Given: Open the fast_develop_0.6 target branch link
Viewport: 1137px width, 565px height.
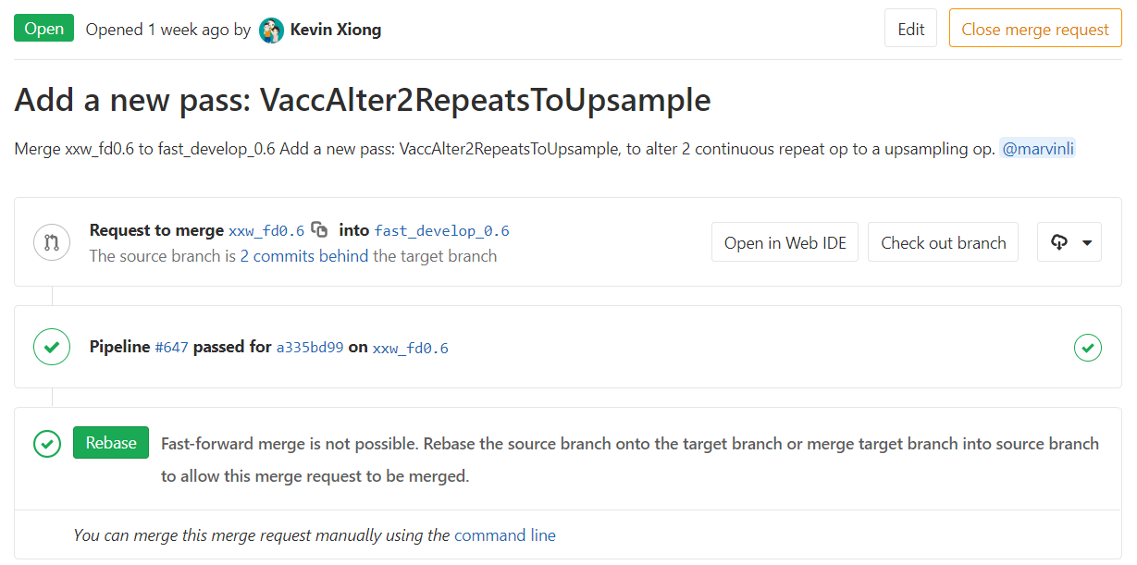Looking at the screenshot, I should coord(441,231).
